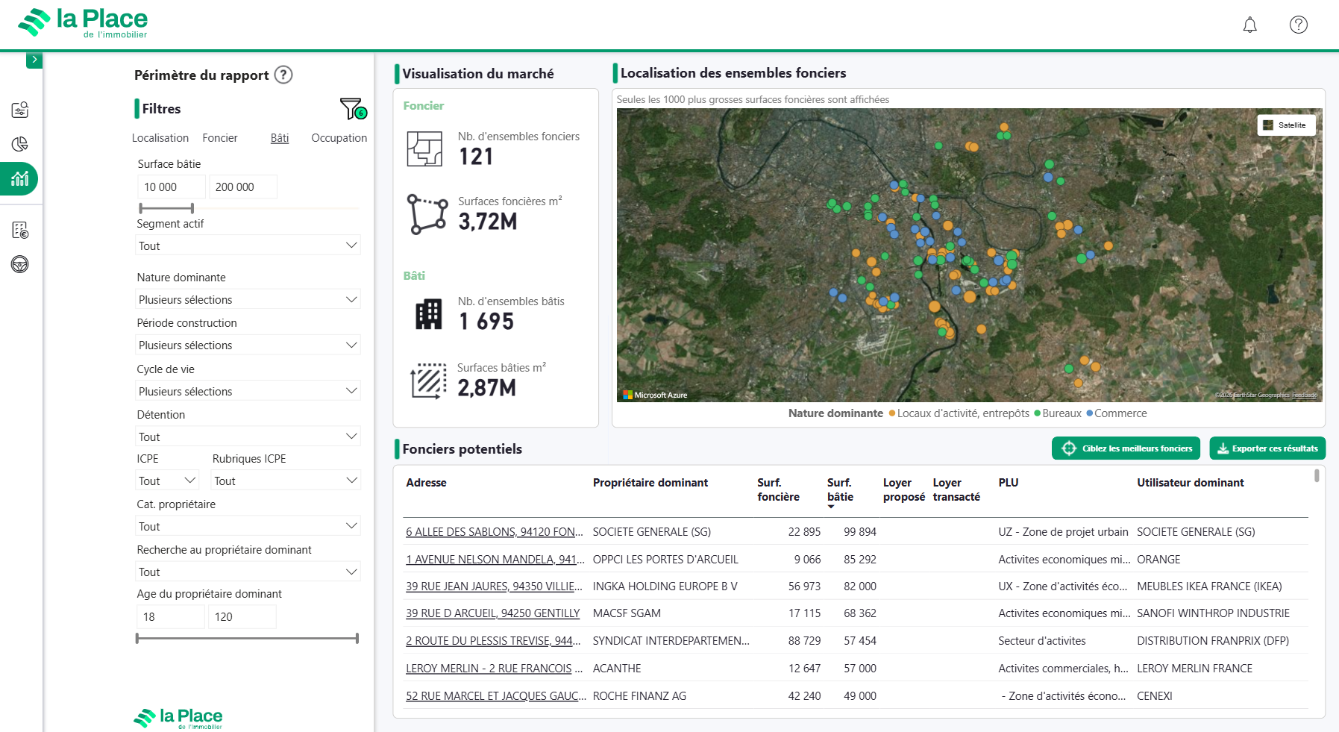Click the Age du propriétaire minimum field
1339x732 pixels.
(x=171, y=617)
